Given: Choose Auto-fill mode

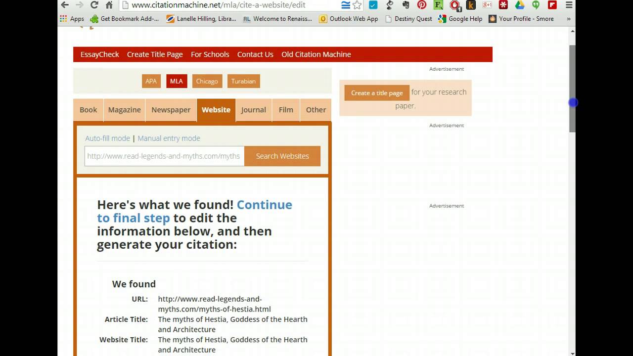Looking at the screenshot, I should pyautogui.click(x=108, y=138).
